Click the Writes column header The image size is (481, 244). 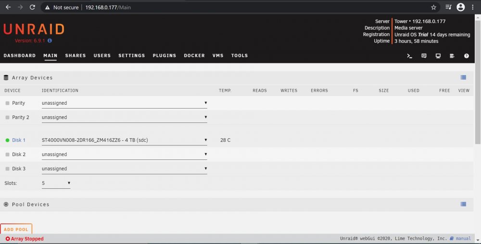click(x=289, y=91)
